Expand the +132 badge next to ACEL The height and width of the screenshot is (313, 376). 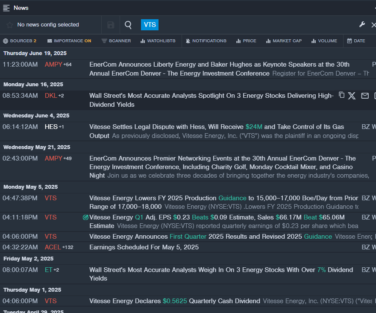coord(68,247)
